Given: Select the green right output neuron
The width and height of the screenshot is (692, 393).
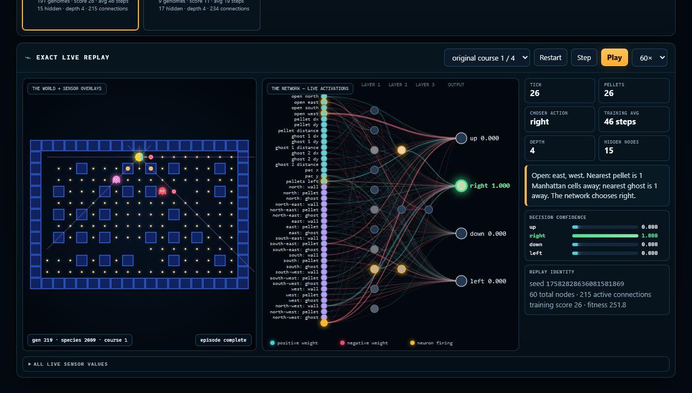Looking at the screenshot, I should pyautogui.click(x=461, y=186).
